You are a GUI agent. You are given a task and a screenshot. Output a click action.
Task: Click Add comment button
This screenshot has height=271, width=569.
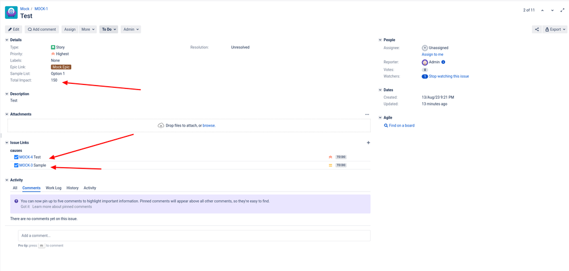42,30
